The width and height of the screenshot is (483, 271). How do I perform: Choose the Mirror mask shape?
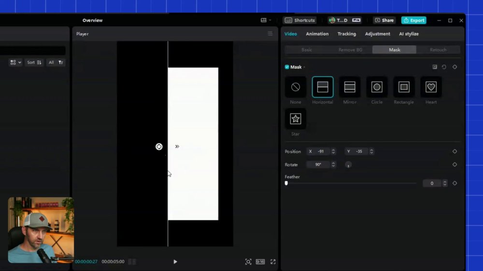click(x=350, y=87)
